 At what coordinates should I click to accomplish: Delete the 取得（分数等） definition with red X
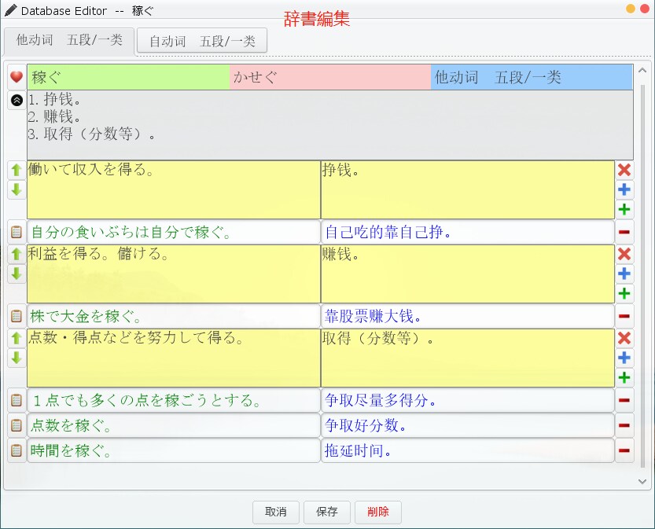(x=624, y=338)
